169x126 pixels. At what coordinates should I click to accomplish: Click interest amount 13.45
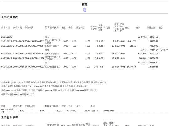[144, 50]
